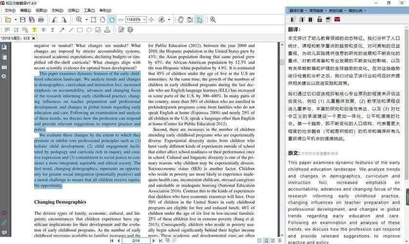Go to the previous page arrow
The height and width of the screenshot is (244, 409).
coord(119,241)
